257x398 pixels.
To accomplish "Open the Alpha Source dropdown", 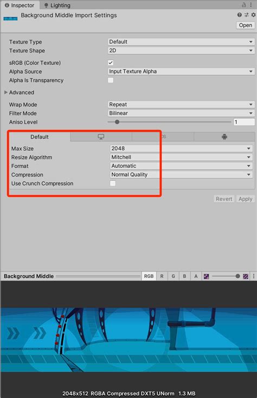I will [x=181, y=71].
